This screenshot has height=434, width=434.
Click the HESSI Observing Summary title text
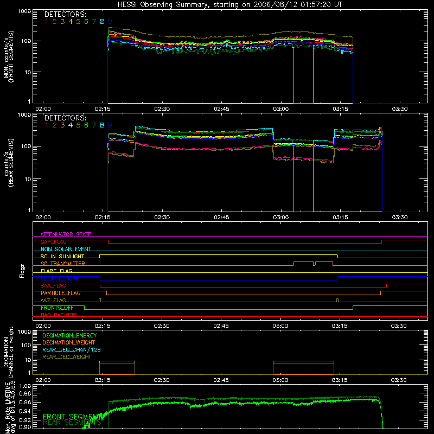pos(229,5)
